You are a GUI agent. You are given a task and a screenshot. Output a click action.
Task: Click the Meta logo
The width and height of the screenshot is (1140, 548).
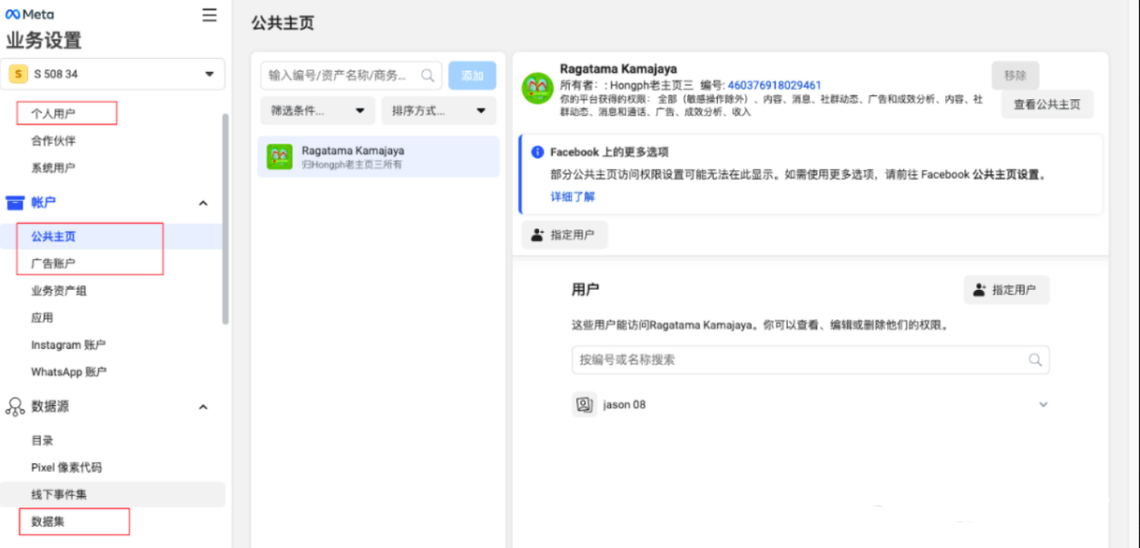30,15
